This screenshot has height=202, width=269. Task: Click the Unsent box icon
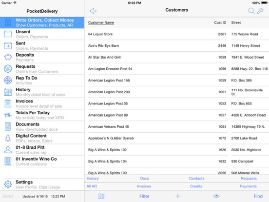click(8, 34)
